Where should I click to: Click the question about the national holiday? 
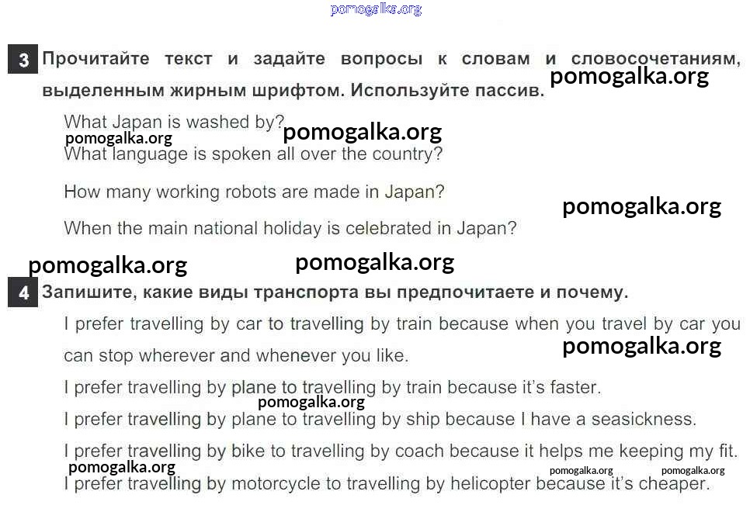(290, 228)
